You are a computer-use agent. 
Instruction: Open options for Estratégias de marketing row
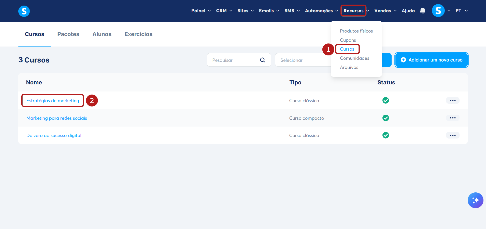point(453,100)
